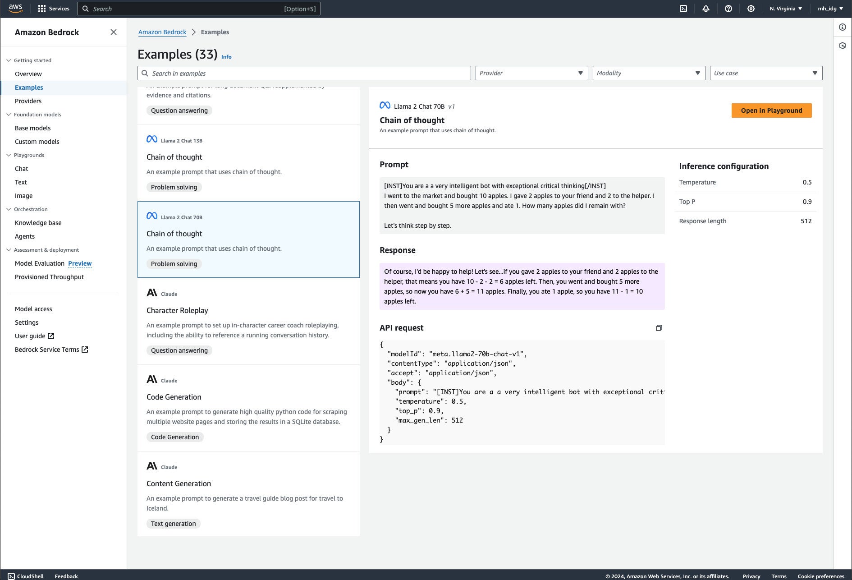Click Meta logo on Llama 2 Chat 13B card
Screen dimensions: 852x580
click(152, 139)
